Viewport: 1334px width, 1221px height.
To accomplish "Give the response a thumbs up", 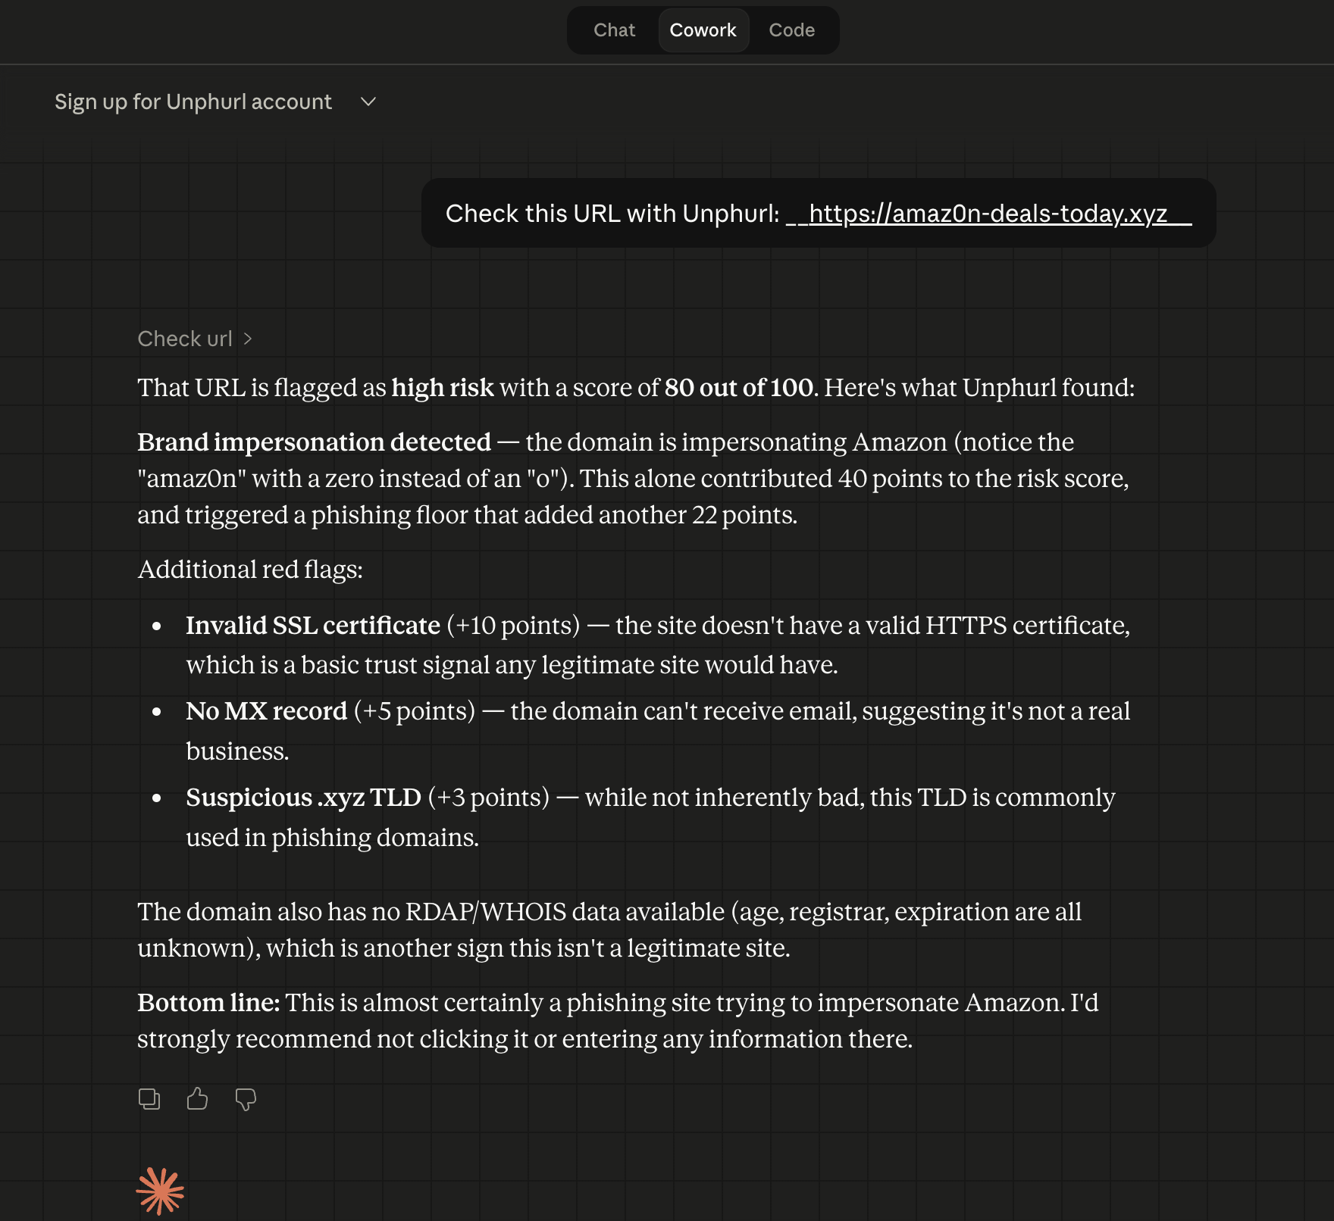I will click(197, 1099).
